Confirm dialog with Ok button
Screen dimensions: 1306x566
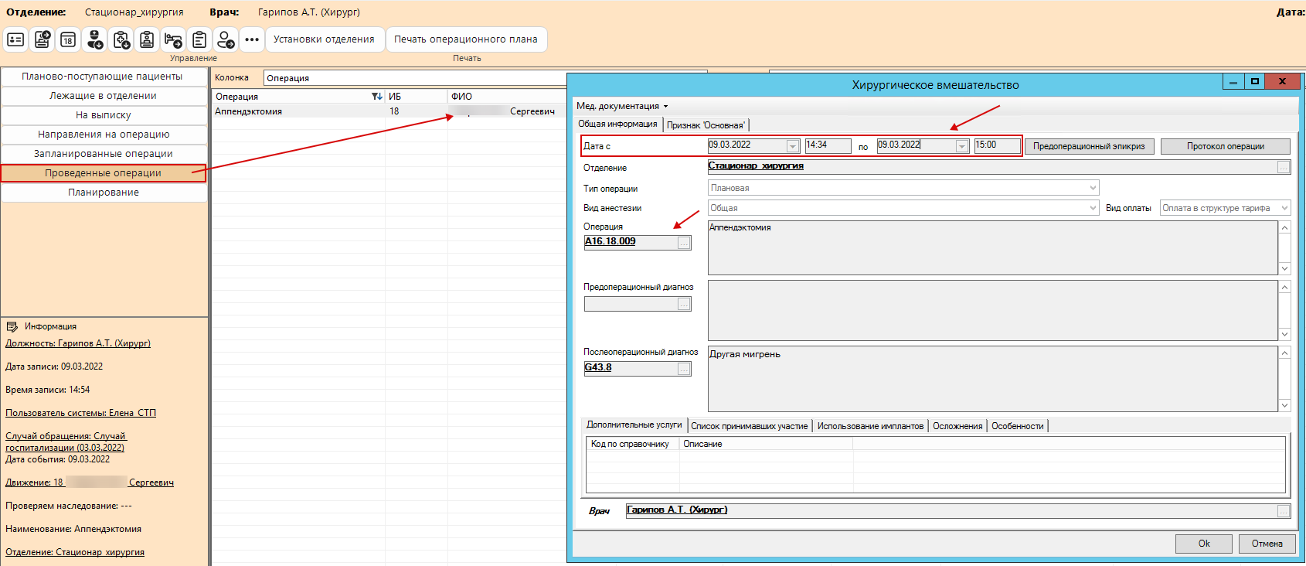point(1204,544)
